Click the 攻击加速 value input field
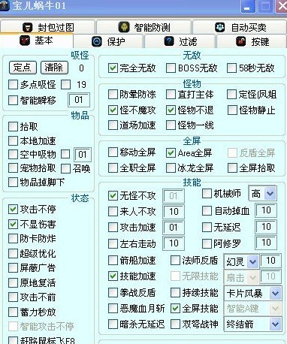Screen dimensions: 287x344 click(x=174, y=228)
